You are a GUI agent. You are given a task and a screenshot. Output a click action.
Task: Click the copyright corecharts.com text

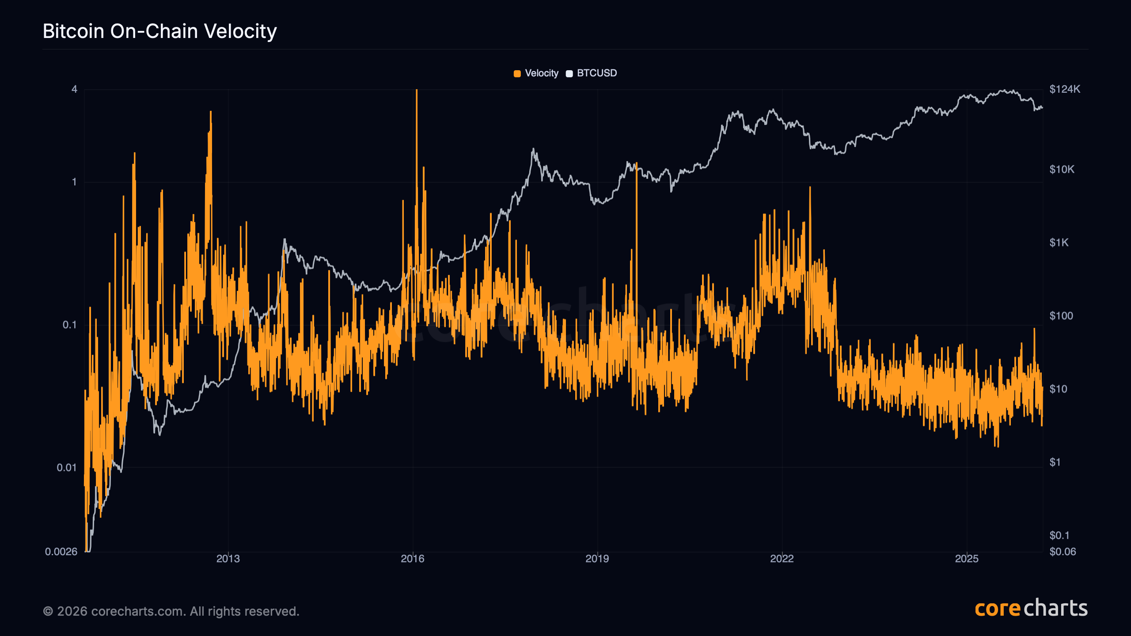click(x=171, y=611)
